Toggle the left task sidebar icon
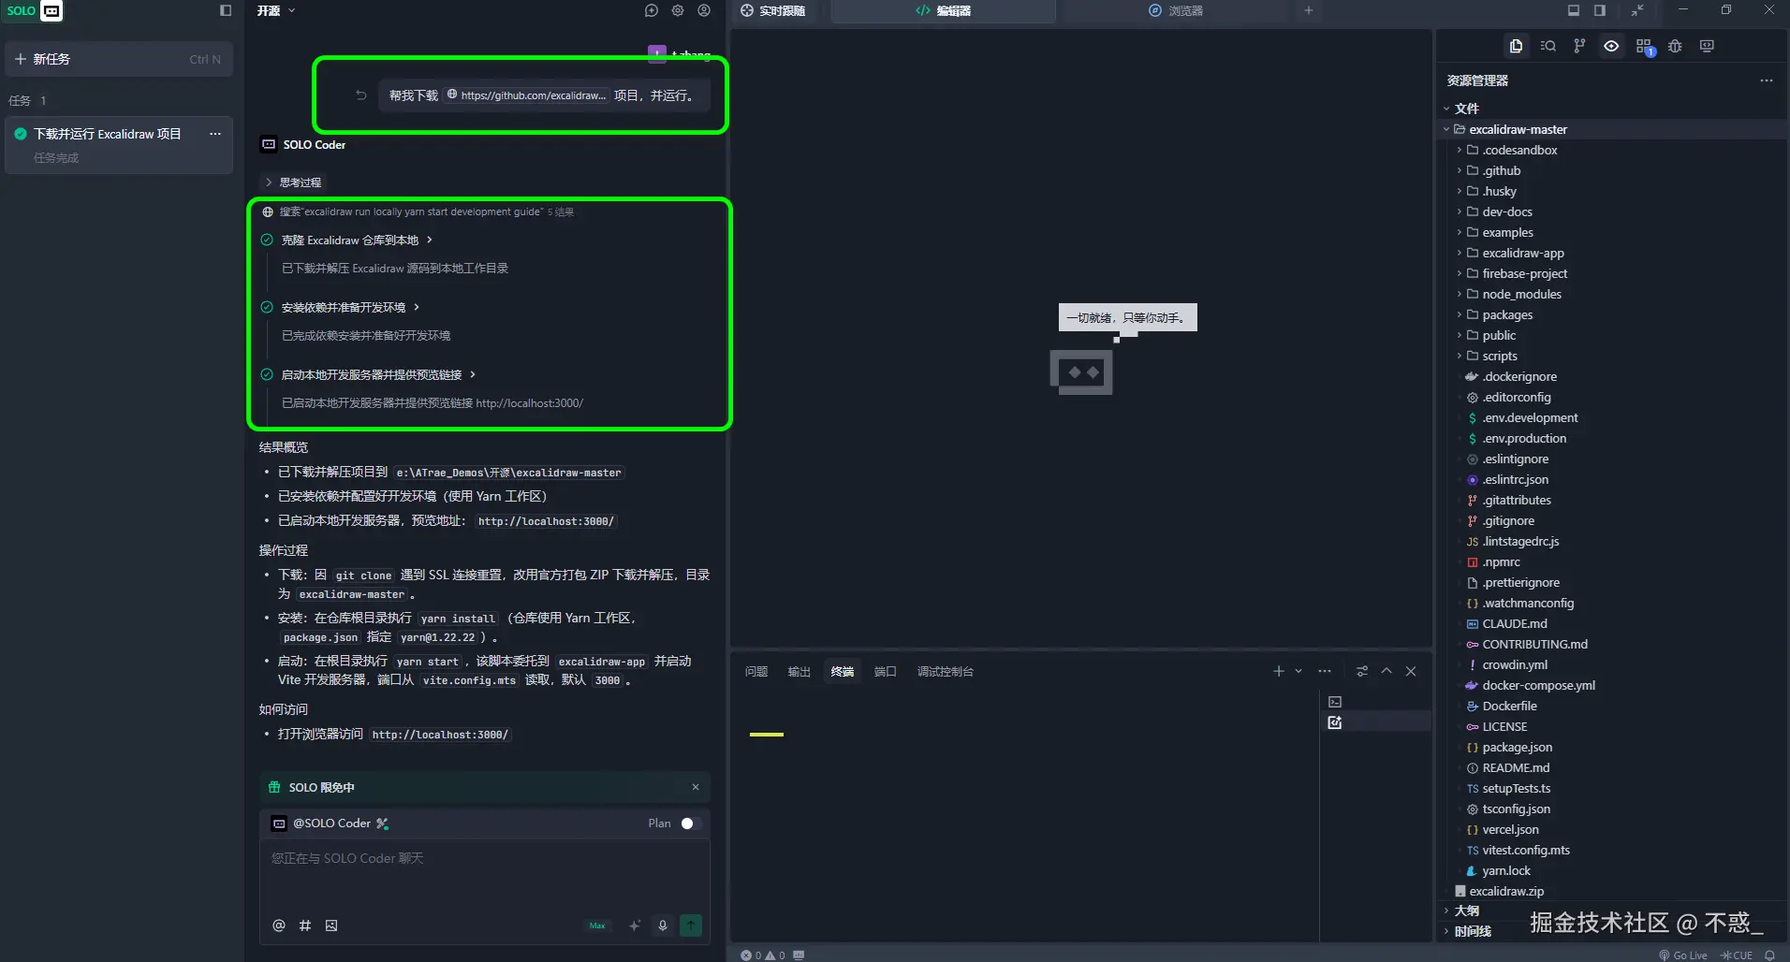The height and width of the screenshot is (962, 1790). [x=226, y=10]
